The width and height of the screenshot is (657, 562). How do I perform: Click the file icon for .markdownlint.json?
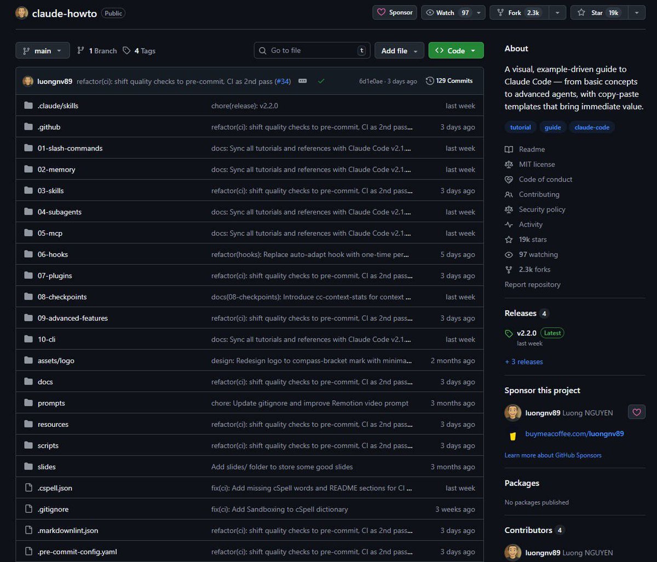pos(28,530)
